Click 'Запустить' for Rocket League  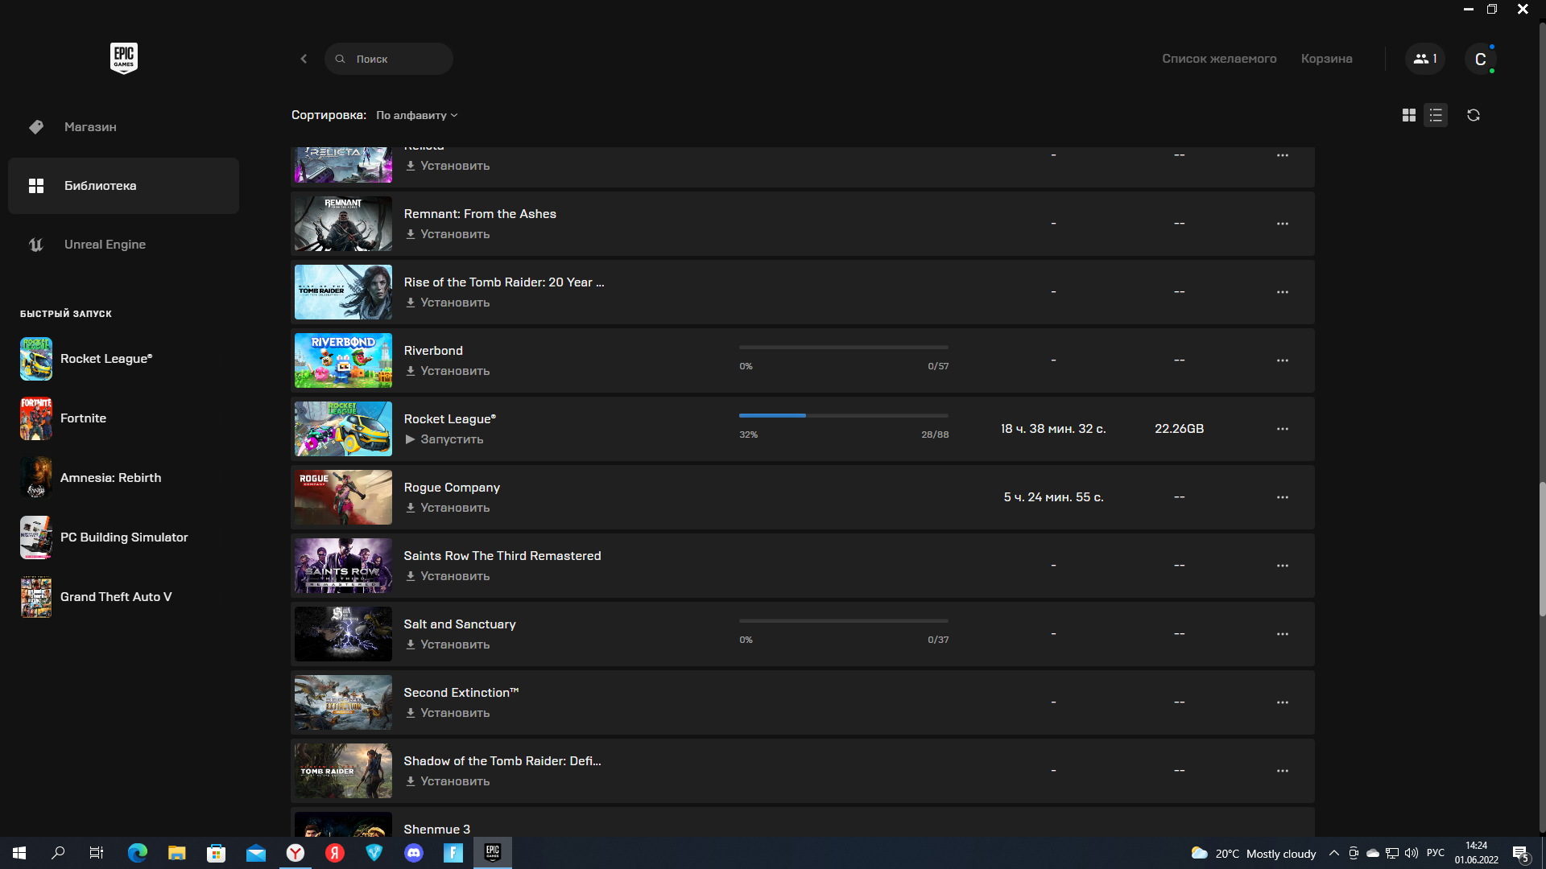point(444,439)
